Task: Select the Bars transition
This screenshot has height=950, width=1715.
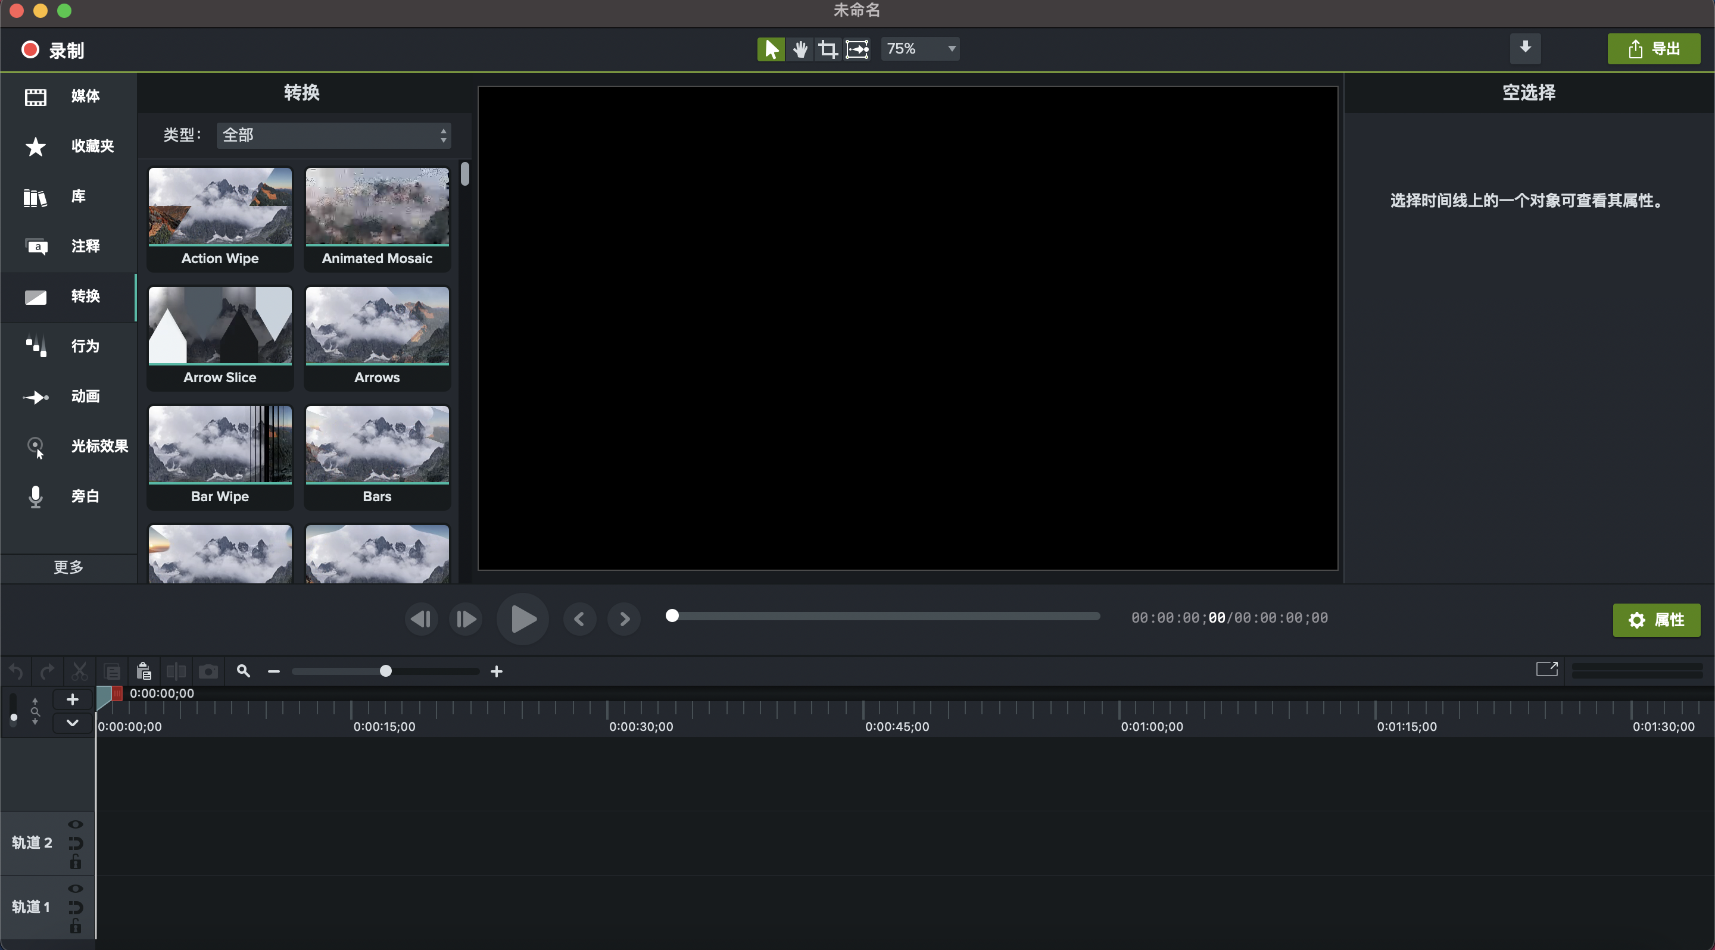Action: pyautogui.click(x=377, y=457)
